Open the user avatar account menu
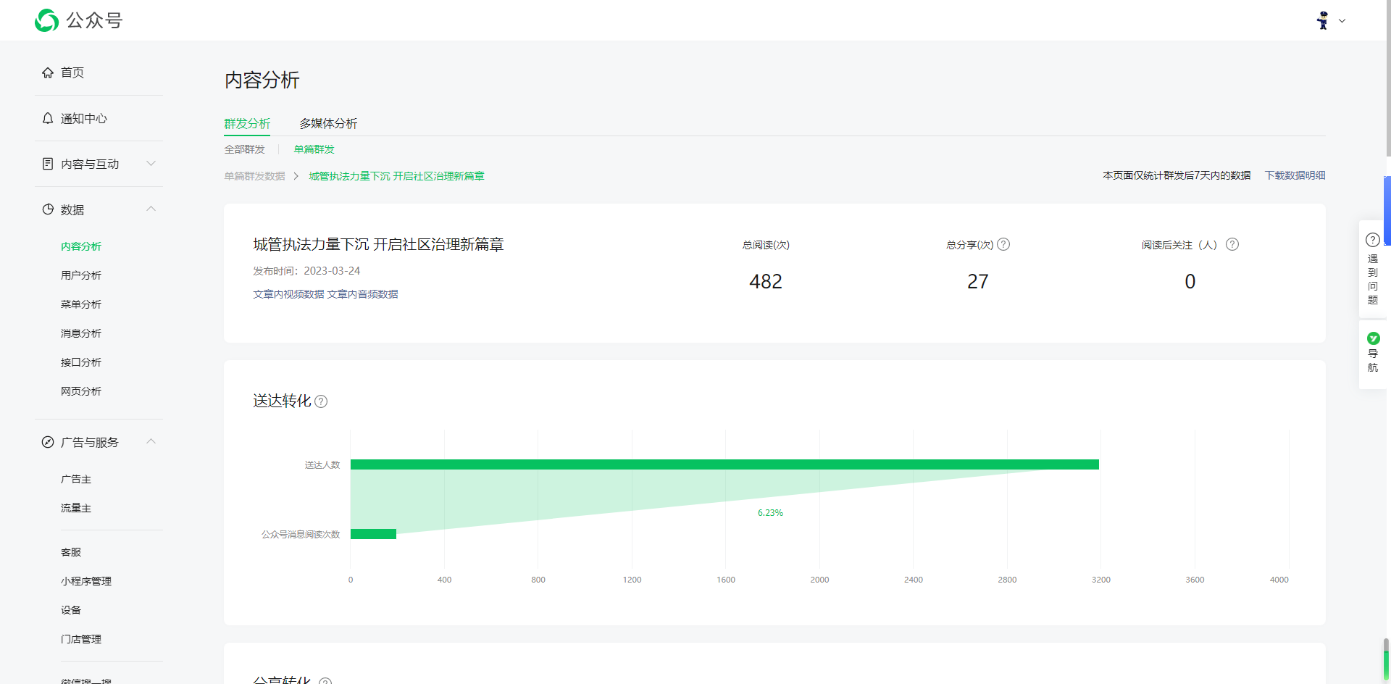Image resolution: width=1391 pixels, height=684 pixels. click(1323, 21)
